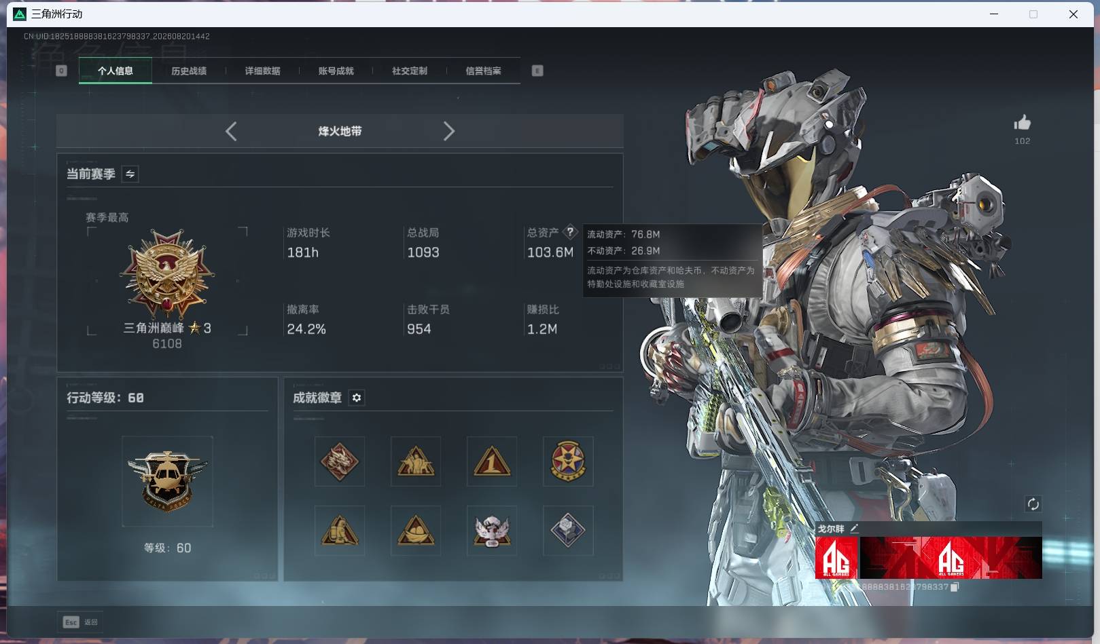Select the winged skull achievement badge
The height and width of the screenshot is (644, 1100).
pyautogui.click(x=492, y=531)
